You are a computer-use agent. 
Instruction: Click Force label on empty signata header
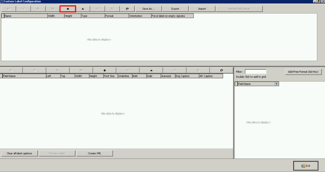[x=172, y=16]
